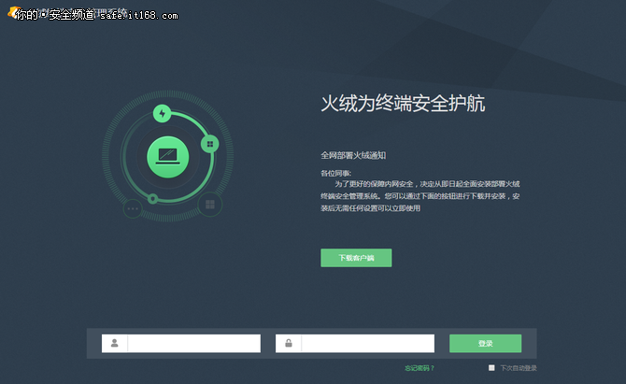Click the lightning bolt orbit icon
Viewport: 626px width, 384px height.
pyautogui.click(x=162, y=113)
